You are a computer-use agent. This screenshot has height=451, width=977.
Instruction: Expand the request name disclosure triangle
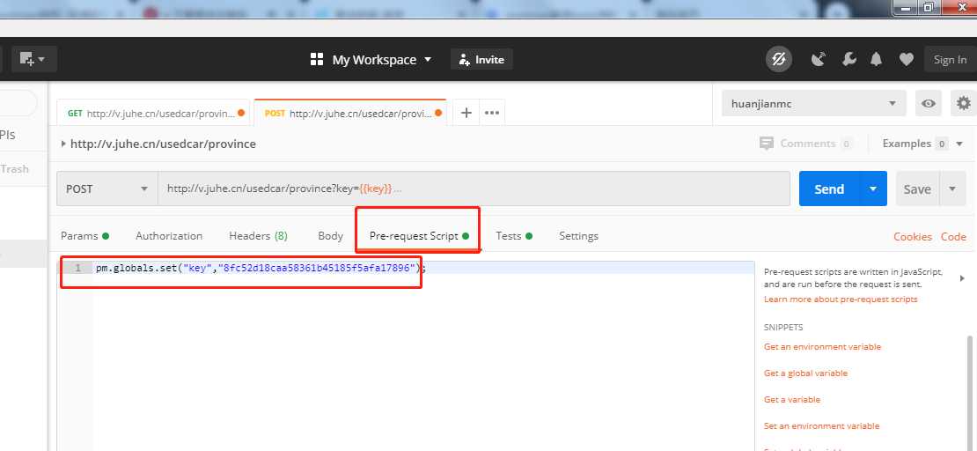(63, 144)
